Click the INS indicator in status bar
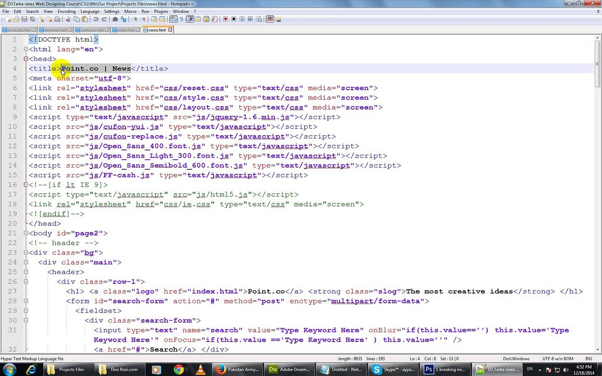 [588, 359]
